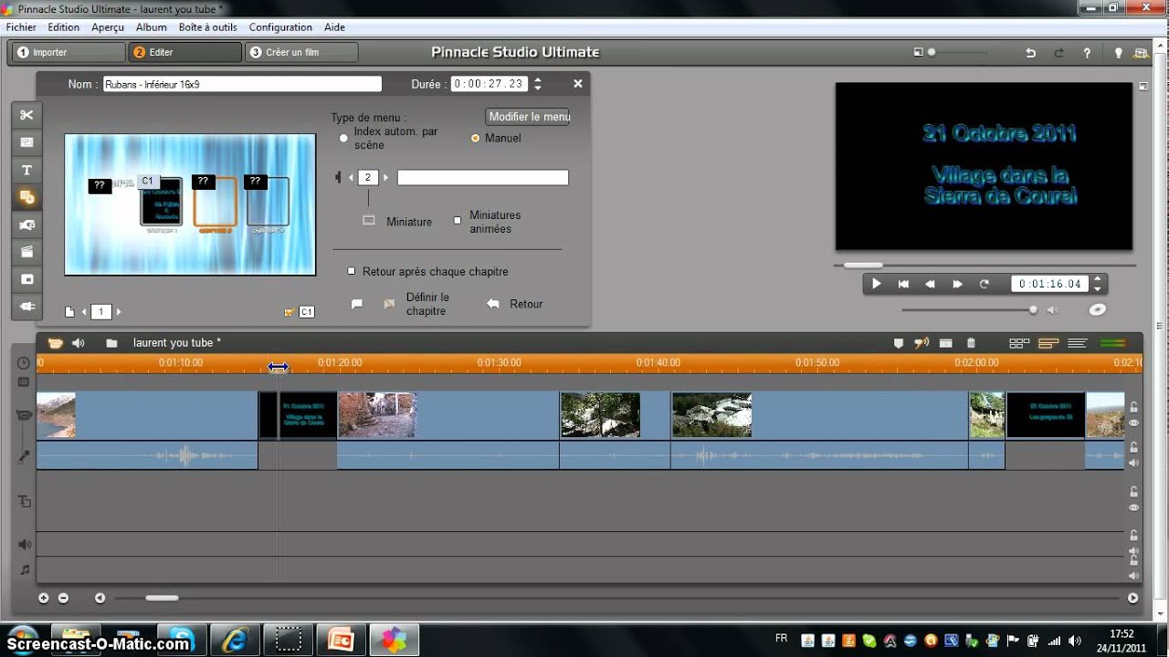The height and width of the screenshot is (657, 1169).
Task: Open the plug-in video effects tool
Action: 26,307
